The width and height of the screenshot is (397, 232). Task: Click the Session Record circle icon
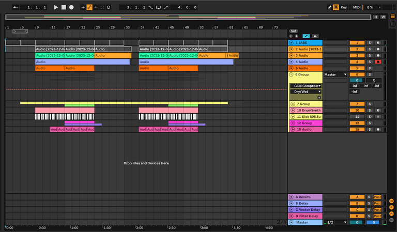(x=109, y=7)
